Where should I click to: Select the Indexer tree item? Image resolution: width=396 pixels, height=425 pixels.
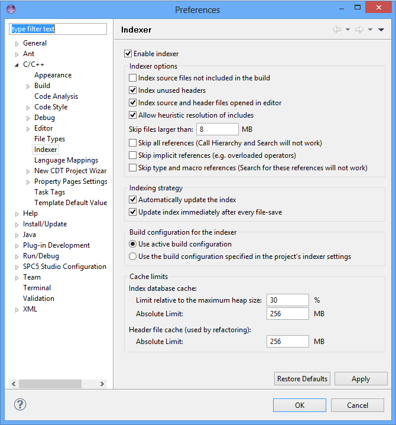click(x=46, y=150)
